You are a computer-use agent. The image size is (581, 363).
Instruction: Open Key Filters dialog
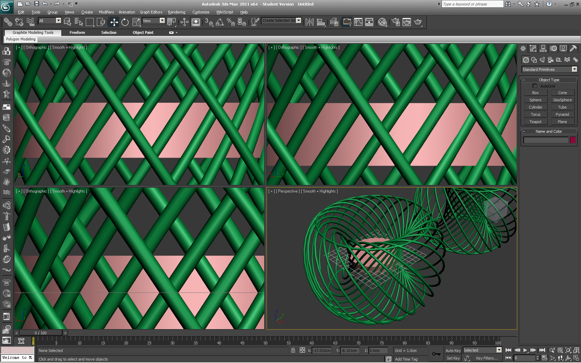click(487, 358)
